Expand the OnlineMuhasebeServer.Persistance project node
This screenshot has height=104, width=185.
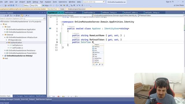click(5, 51)
